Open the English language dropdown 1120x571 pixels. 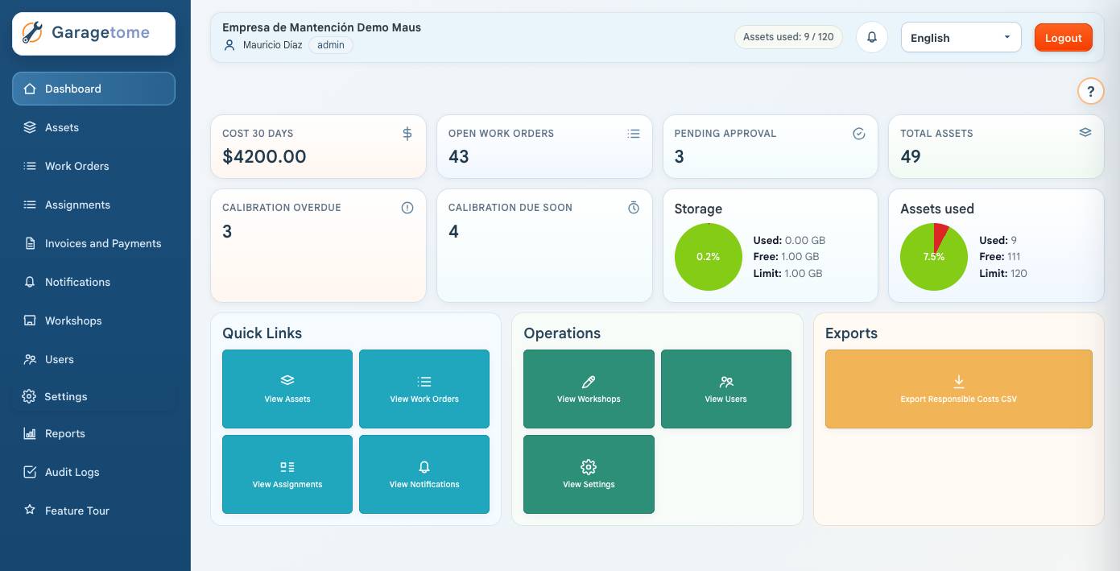tap(961, 37)
